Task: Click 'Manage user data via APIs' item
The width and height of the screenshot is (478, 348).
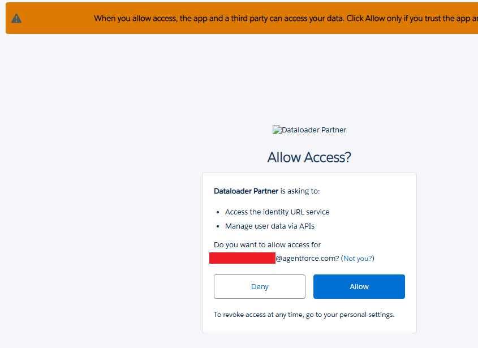Action: [x=269, y=226]
